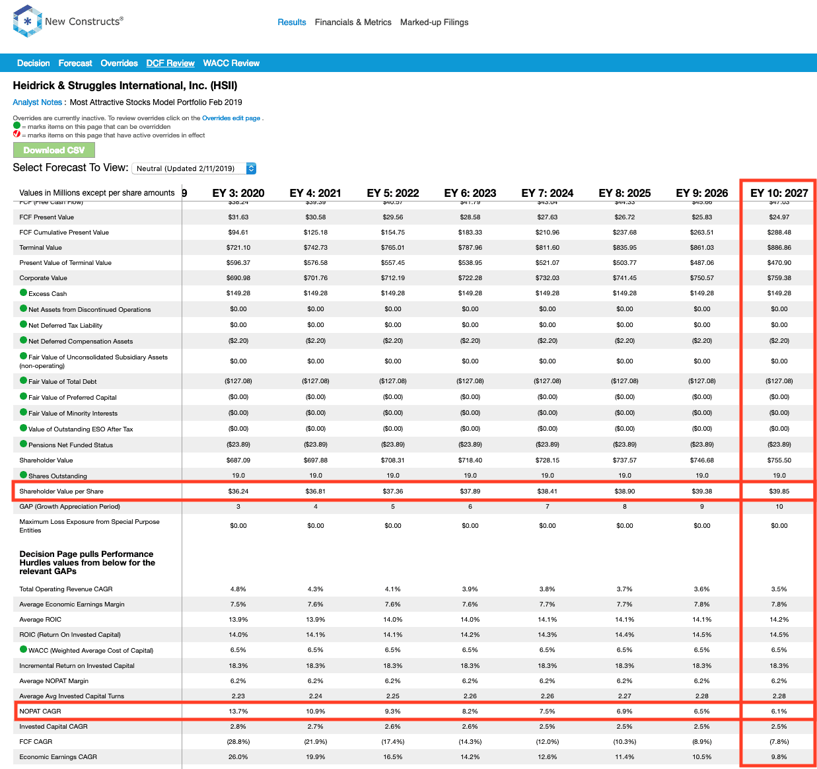Click the New Constructs hexagon logo

[x=27, y=21]
